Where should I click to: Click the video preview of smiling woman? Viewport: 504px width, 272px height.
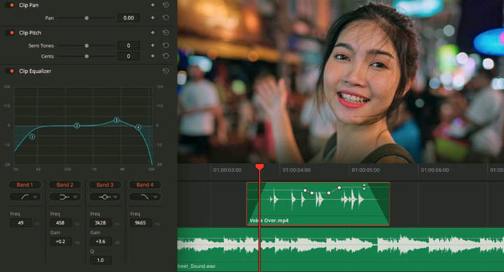pos(341,82)
